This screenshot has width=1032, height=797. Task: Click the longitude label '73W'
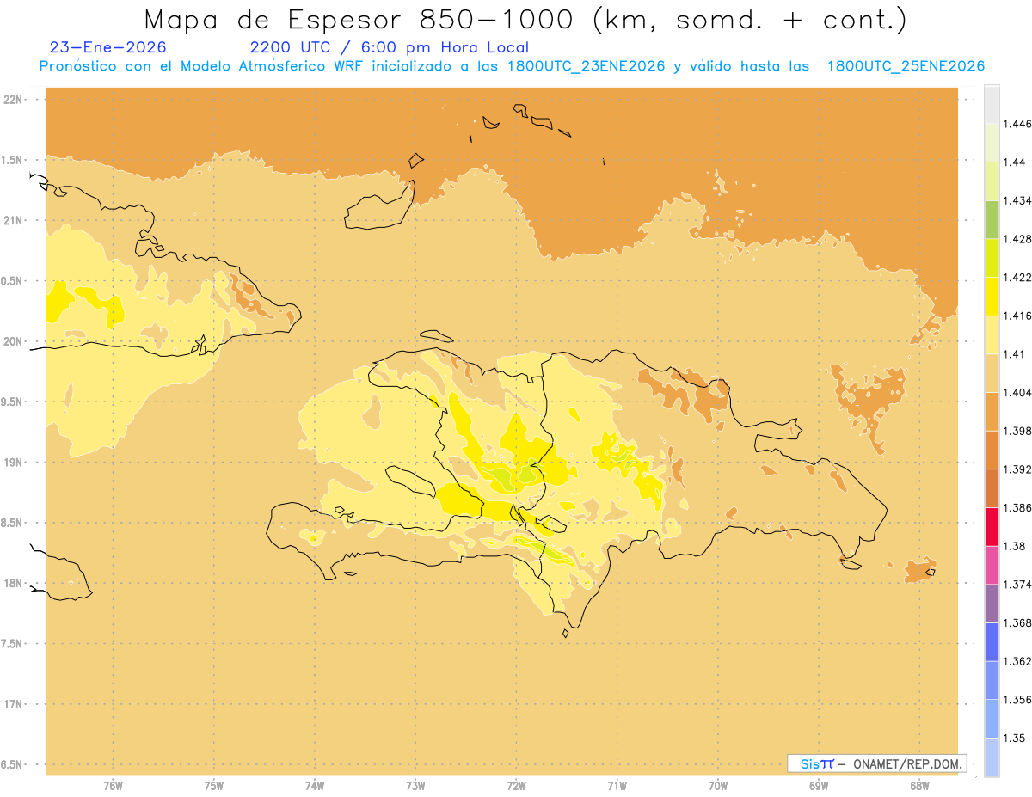415,785
